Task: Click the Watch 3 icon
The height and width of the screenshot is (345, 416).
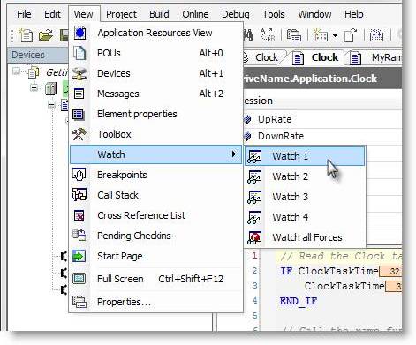Action: click(254, 197)
